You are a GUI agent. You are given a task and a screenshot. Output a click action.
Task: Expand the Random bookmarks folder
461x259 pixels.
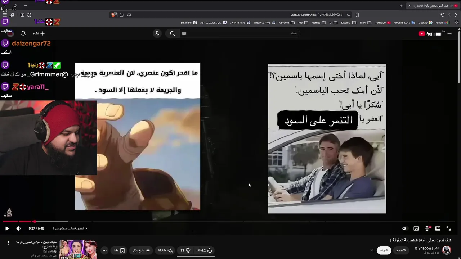pos(286,23)
